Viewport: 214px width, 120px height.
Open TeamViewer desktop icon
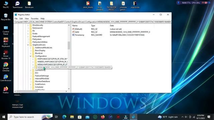click(x=17, y=5)
